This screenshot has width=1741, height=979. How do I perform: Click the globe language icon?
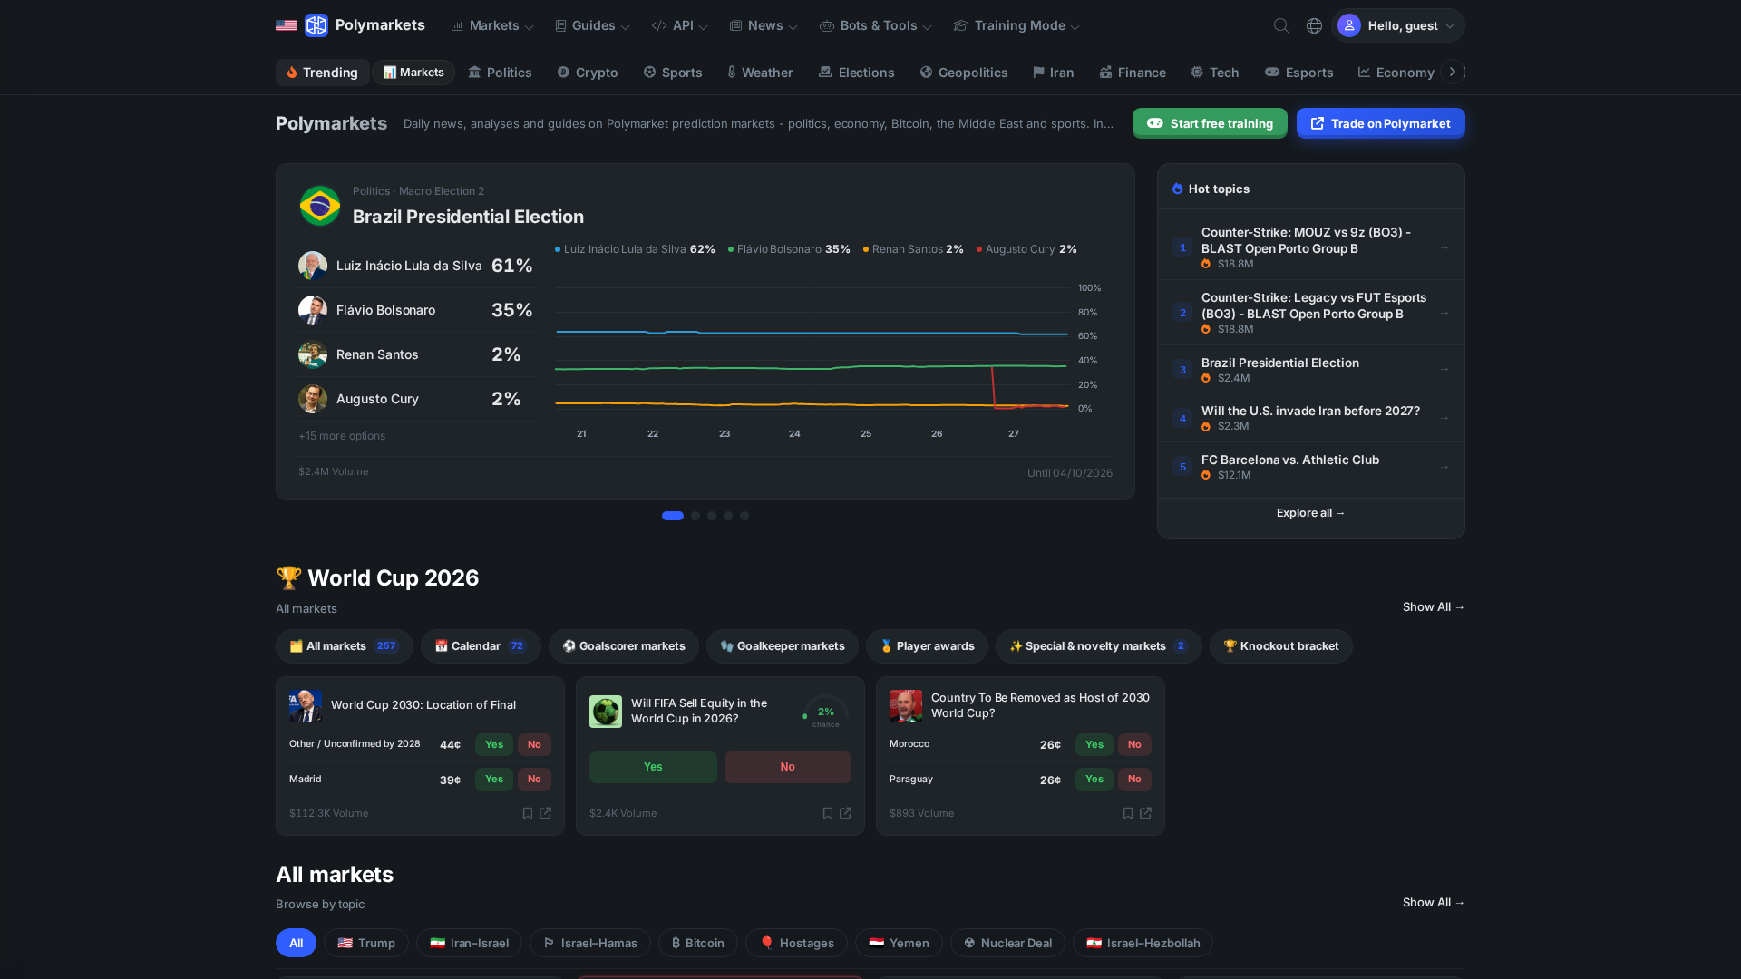[1314, 25]
